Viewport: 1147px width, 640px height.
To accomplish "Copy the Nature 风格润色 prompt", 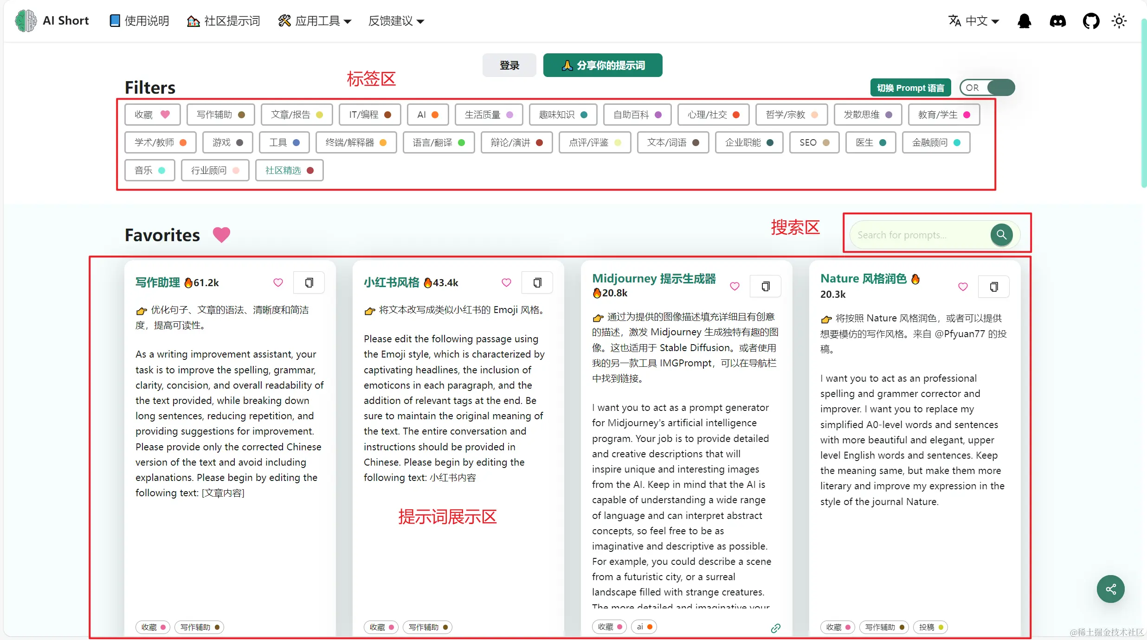I will tap(994, 287).
